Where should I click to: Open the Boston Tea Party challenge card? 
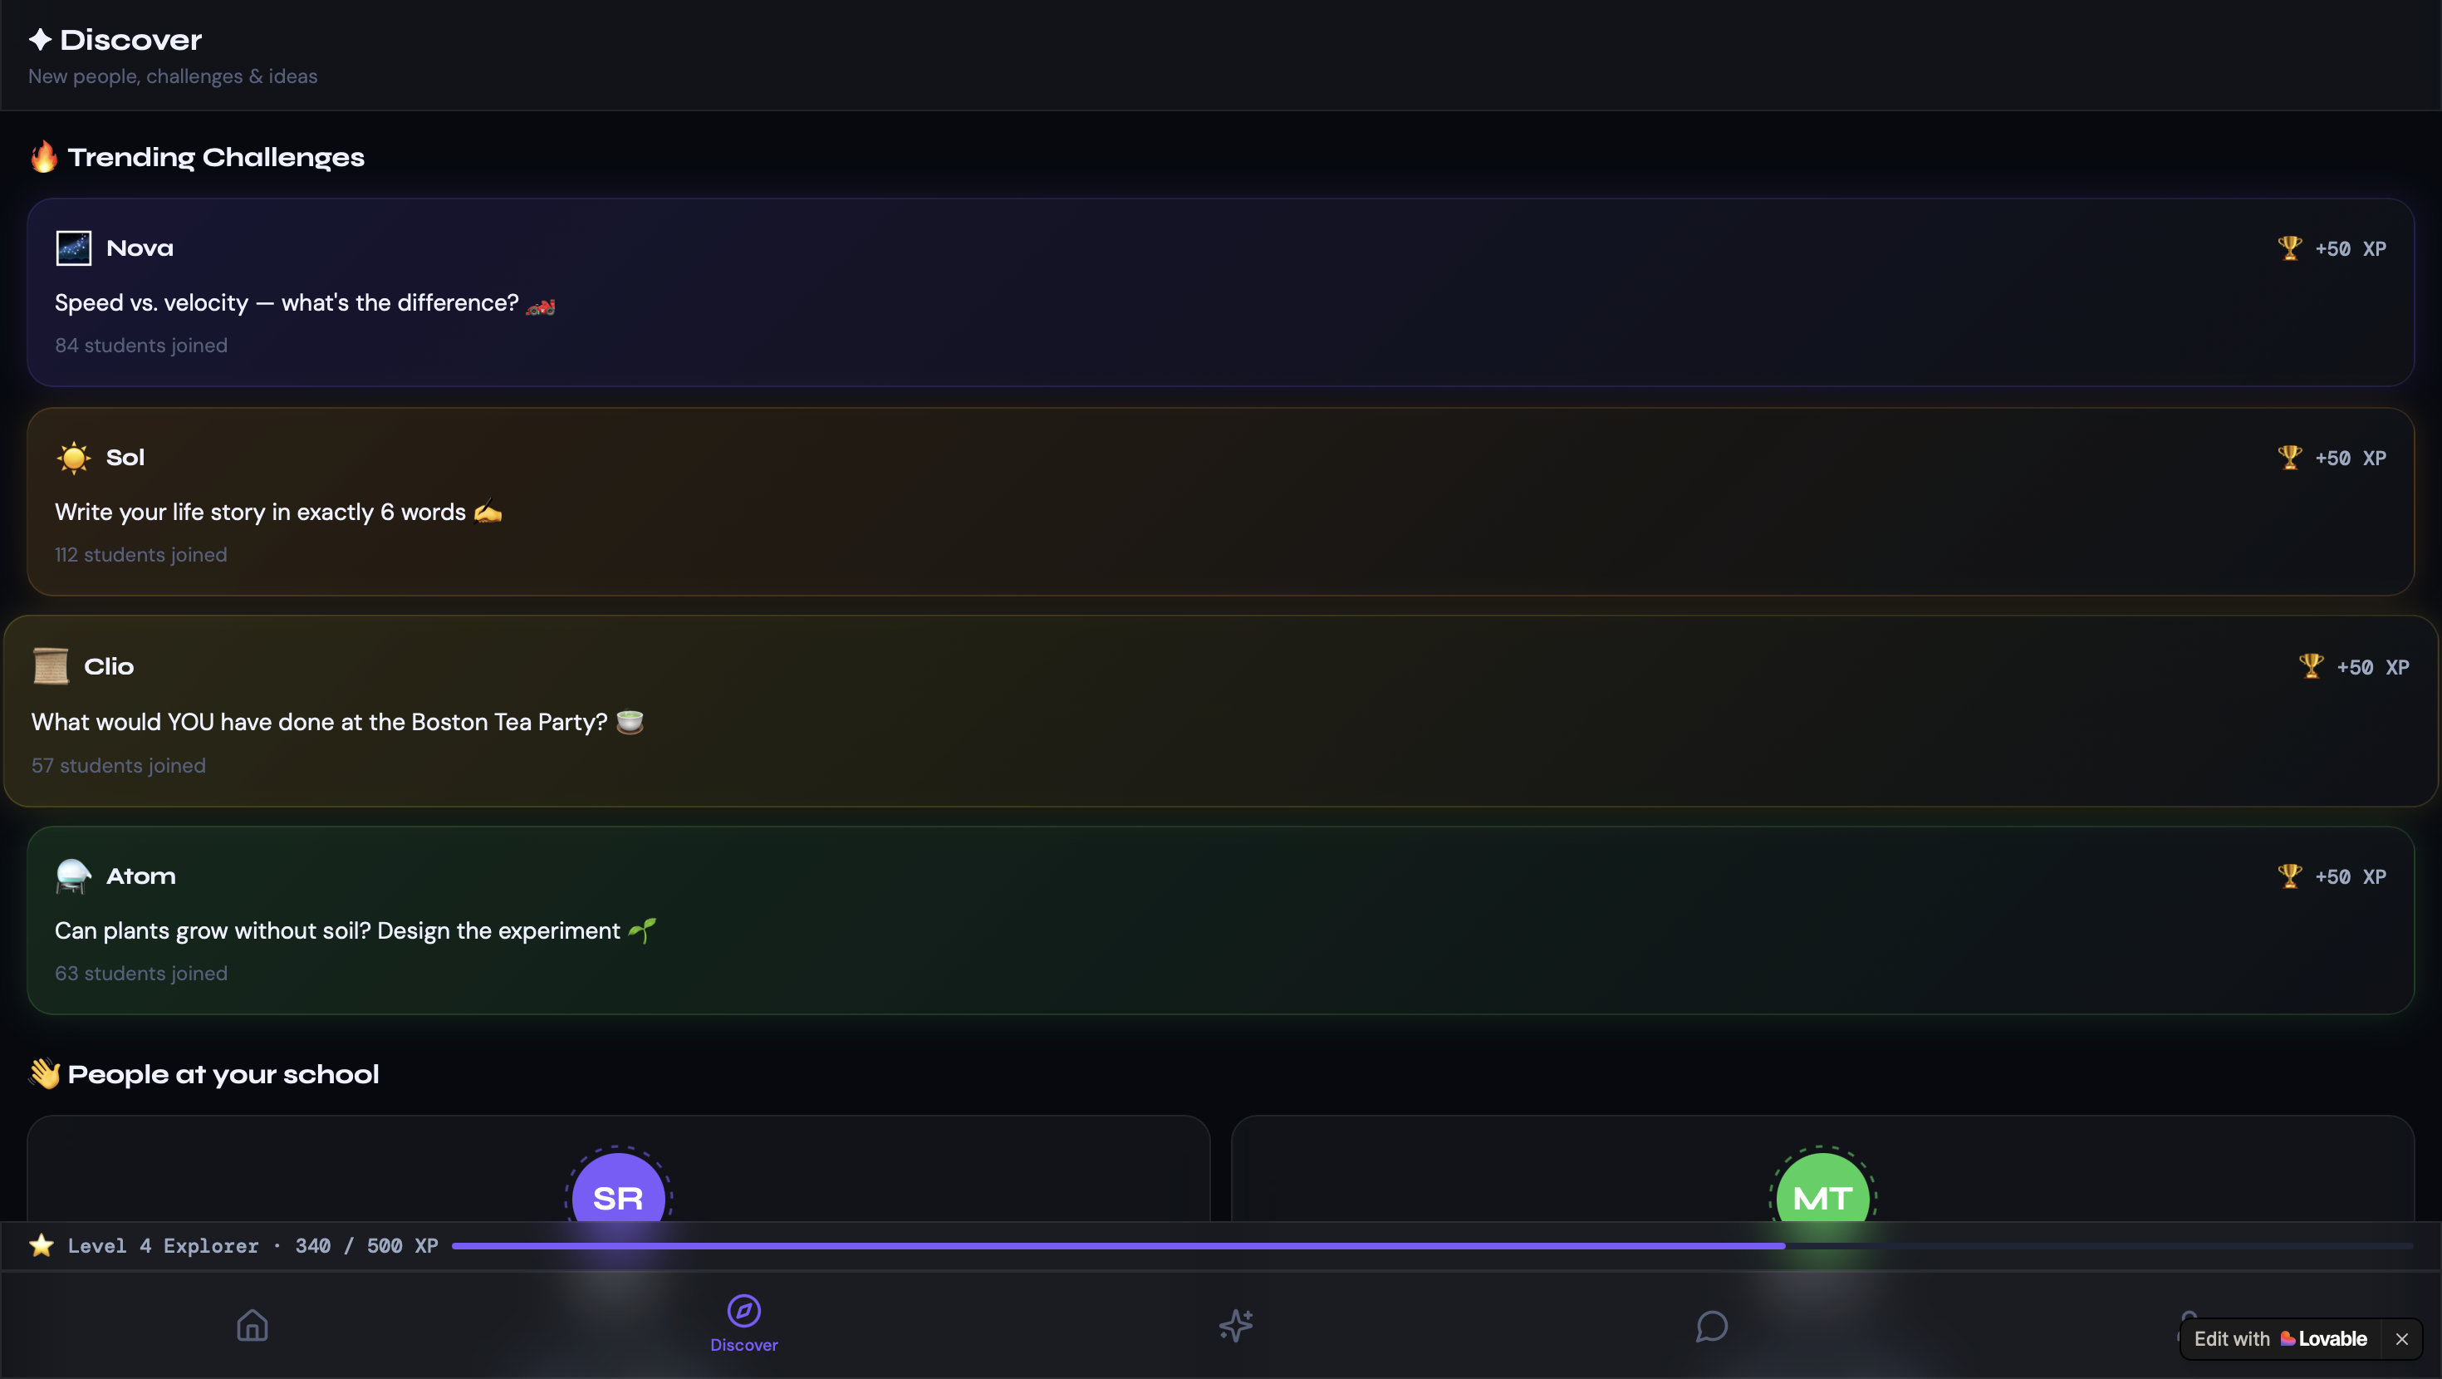click(1220, 711)
